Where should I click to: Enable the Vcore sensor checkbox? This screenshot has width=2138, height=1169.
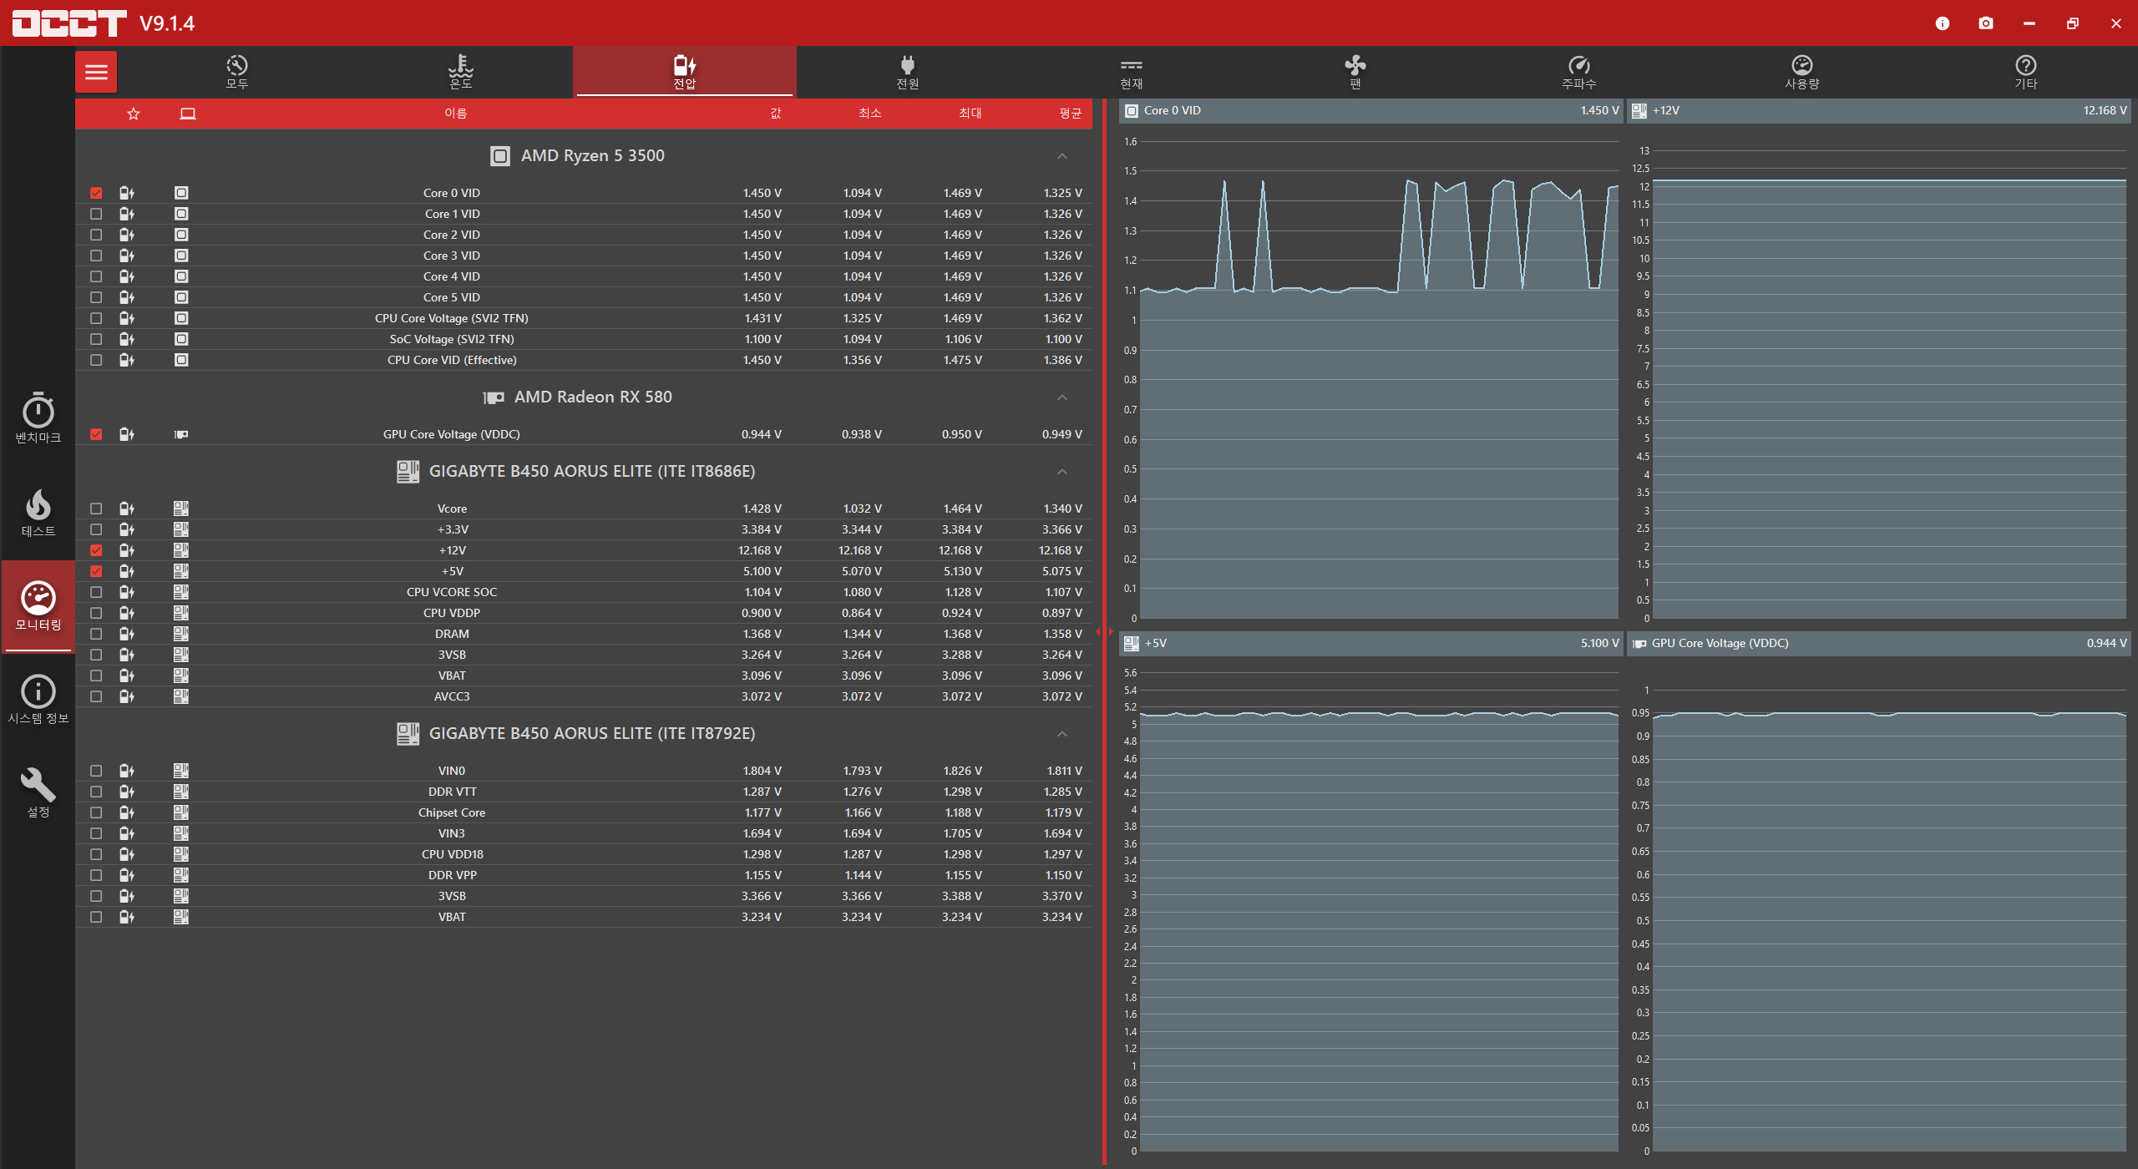[x=96, y=509]
